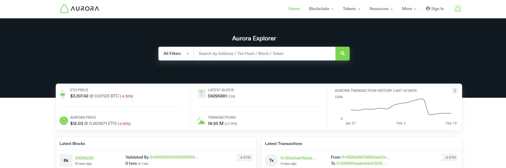Open transaction hash 0x301e0eb76beb link
The height and width of the screenshot is (168, 506).
[x=298, y=158]
